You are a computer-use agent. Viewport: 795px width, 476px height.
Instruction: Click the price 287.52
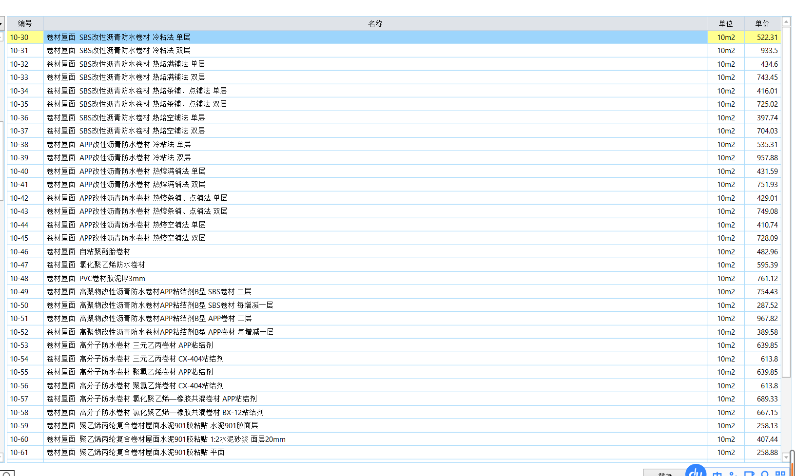762,305
